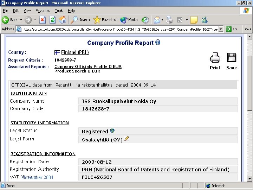253x190 pixels.
Task: Follow the Finland (PRH) link
Action: [x=75, y=52]
